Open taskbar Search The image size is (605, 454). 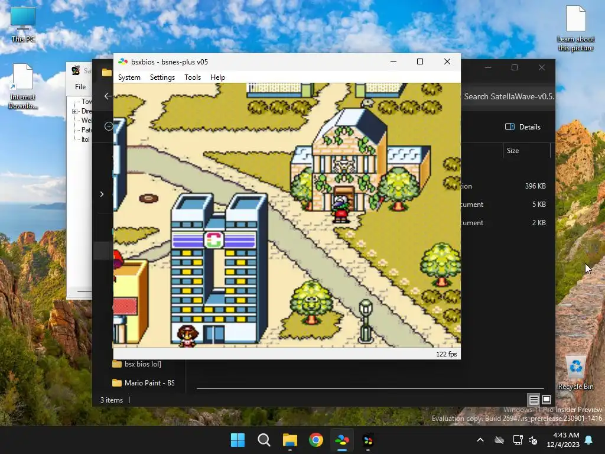click(x=264, y=440)
